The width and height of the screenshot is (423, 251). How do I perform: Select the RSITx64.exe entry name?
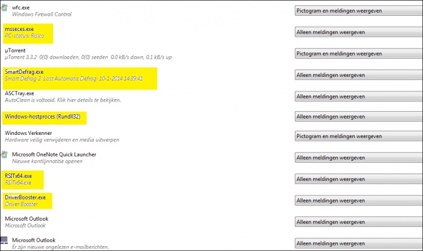point(18,176)
